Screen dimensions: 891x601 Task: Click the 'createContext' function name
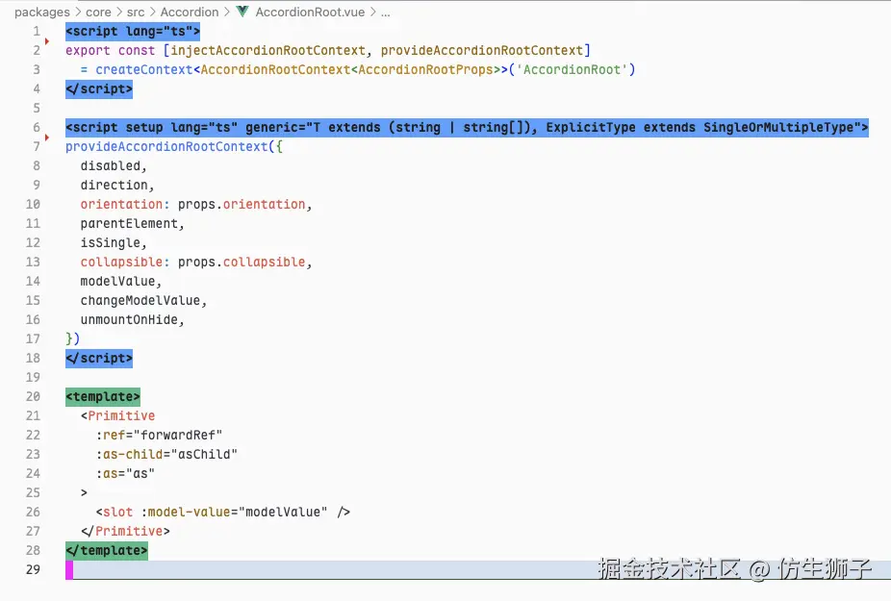pyautogui.click(x=144, y=69)
